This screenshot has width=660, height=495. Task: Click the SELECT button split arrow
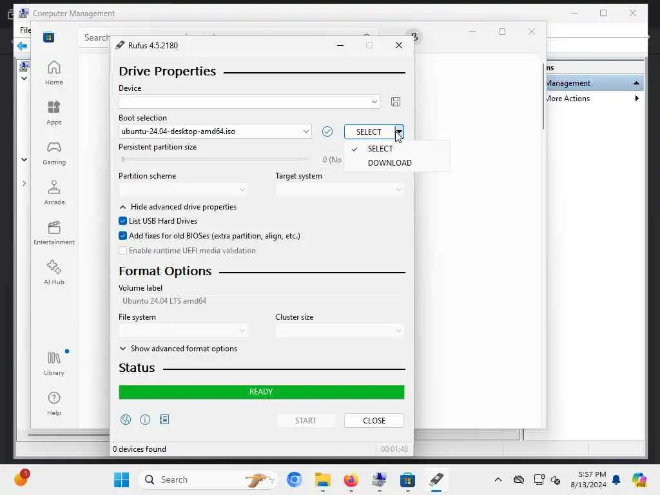(399, 131)
